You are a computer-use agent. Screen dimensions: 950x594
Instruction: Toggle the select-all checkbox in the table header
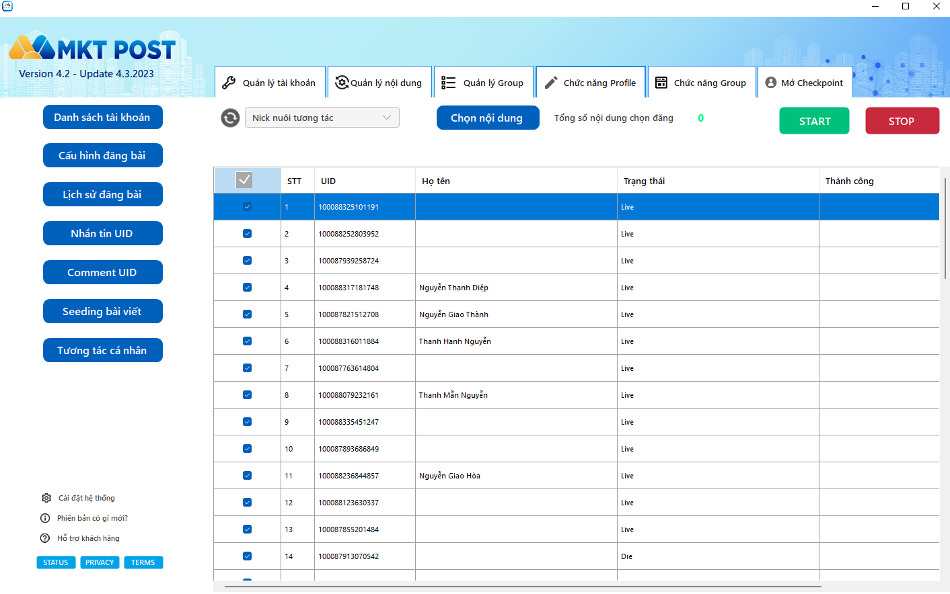[x=244, y=180]
